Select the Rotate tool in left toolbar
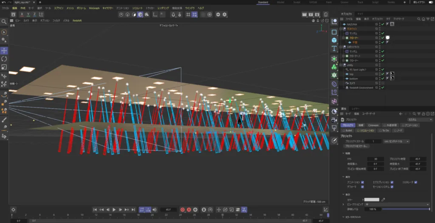The height and width of the screenshot is (223, 435). (4, 59)
